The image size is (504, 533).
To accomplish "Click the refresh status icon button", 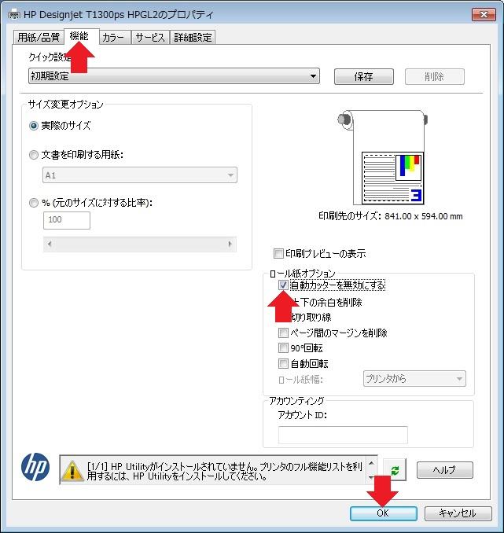I will [x=395, y=470].
